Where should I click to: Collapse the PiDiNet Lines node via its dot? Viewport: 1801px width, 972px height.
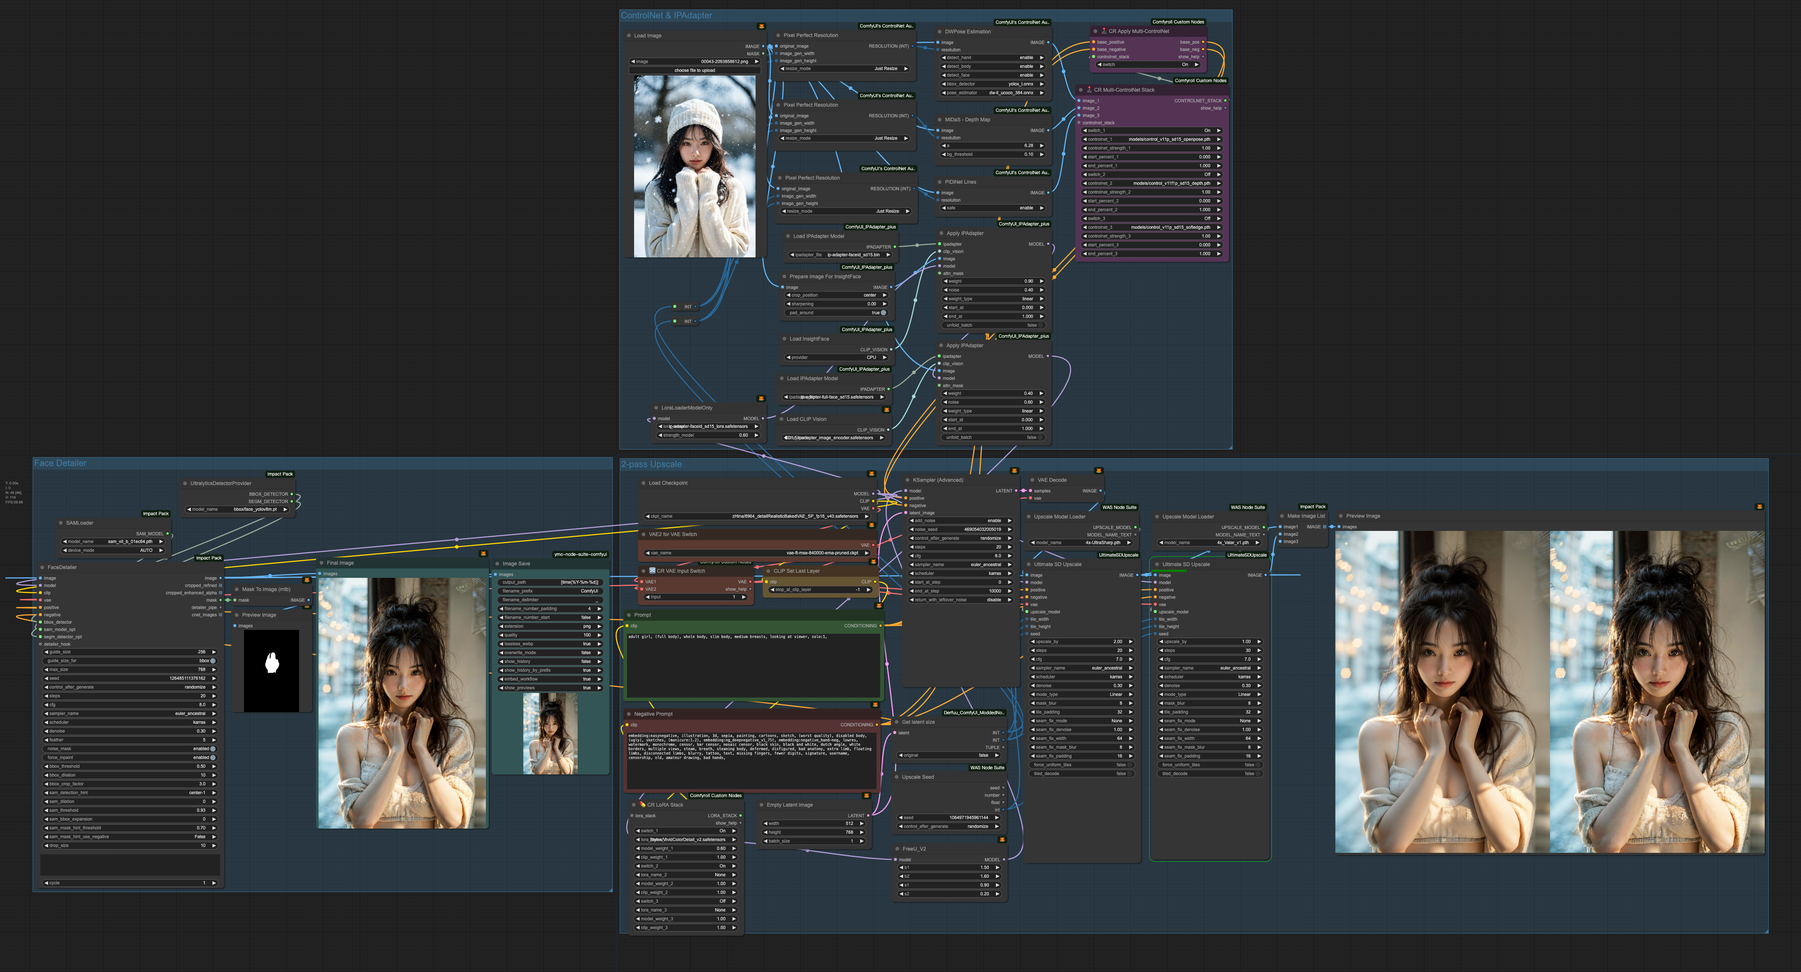click(x=940, y=182)
